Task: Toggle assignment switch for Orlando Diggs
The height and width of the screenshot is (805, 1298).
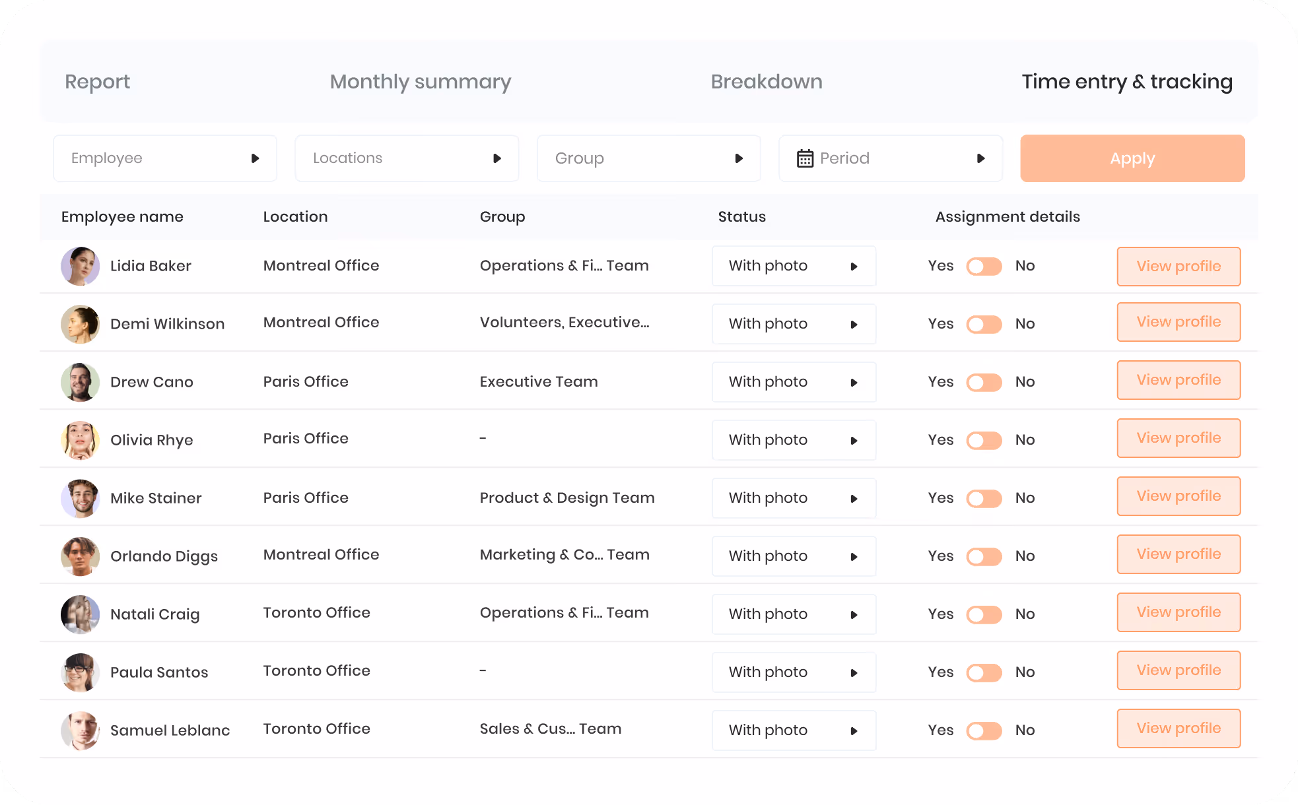Action: tap(984, 556)
